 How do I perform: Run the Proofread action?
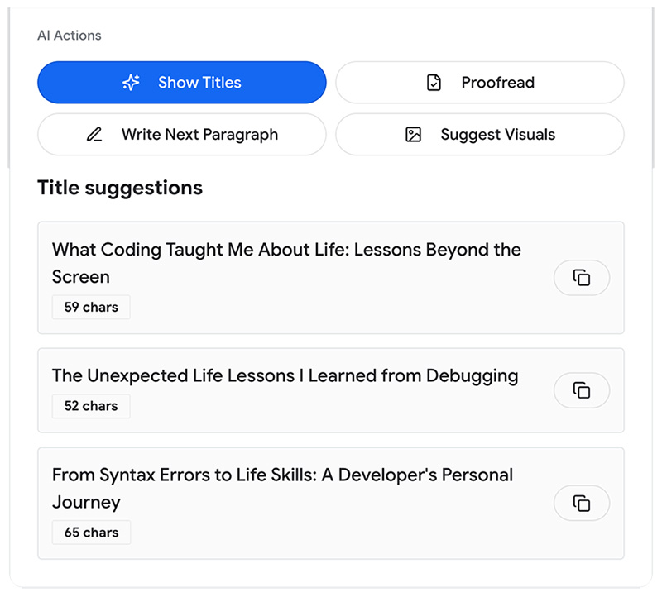click(480, 82)
